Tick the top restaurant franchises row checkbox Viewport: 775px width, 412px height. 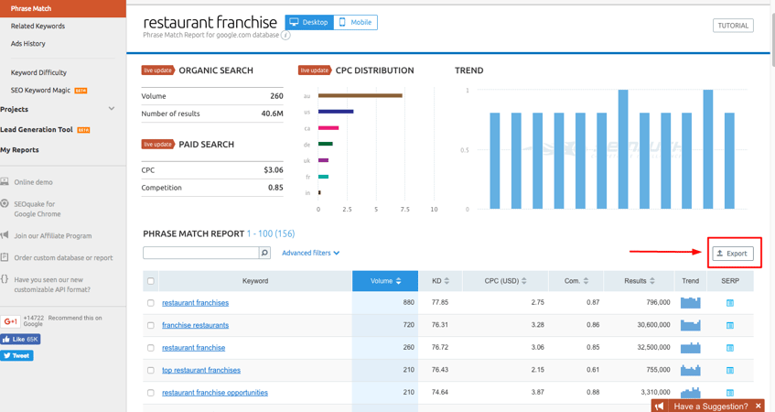click(x=151, y=370)
